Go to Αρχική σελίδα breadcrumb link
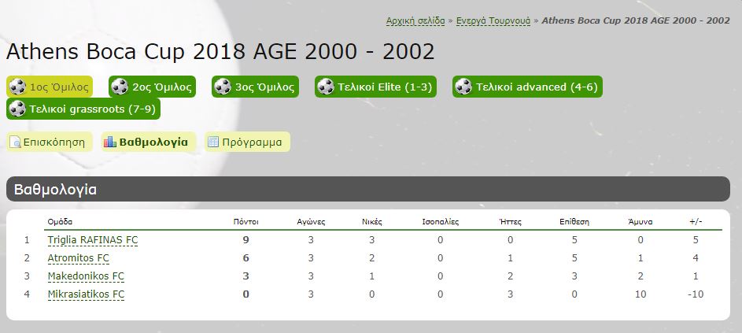Image resolution: width=742 pixels, height=333 pixels. [x=415, y=20]
